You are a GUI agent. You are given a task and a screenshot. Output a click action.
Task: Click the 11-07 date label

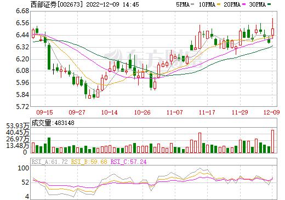click(x=175, y=112)
